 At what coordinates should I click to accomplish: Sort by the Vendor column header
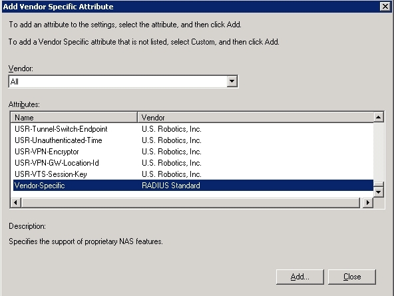[256, 117]
